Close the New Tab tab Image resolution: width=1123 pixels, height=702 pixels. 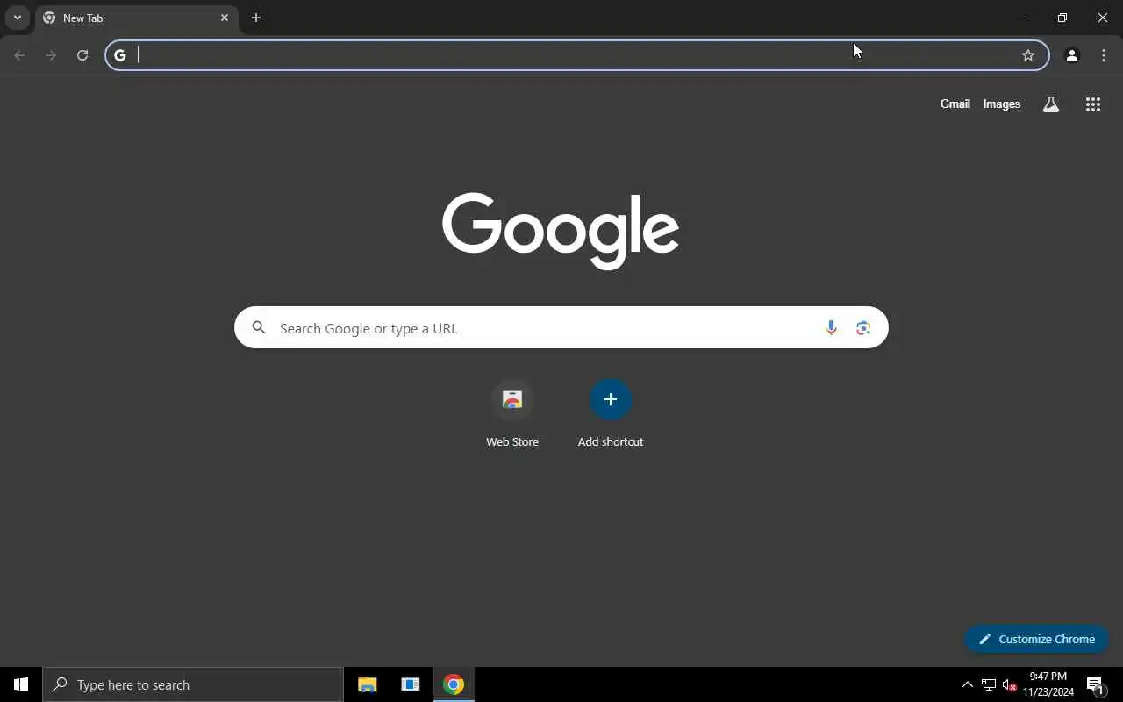(x=225, y=18)
